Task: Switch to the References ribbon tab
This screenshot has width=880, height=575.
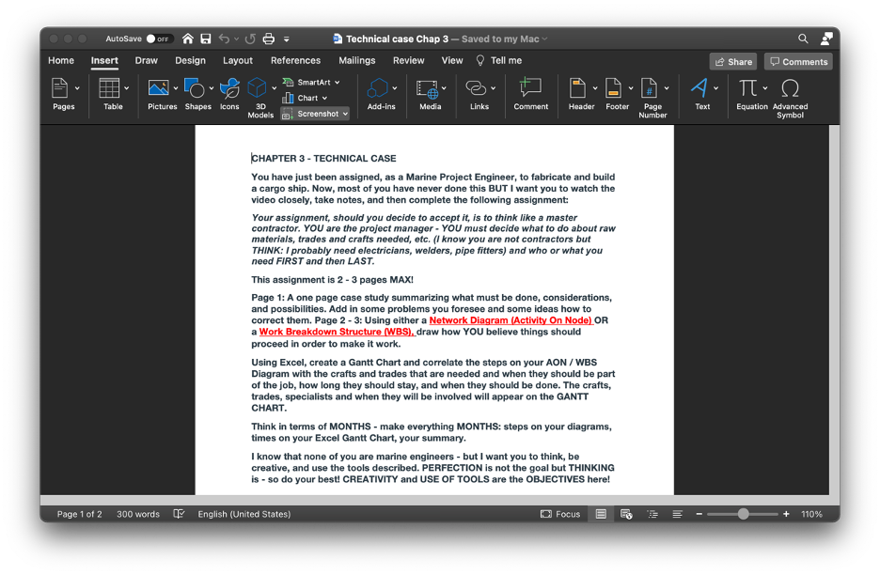Action: (295, 60)
